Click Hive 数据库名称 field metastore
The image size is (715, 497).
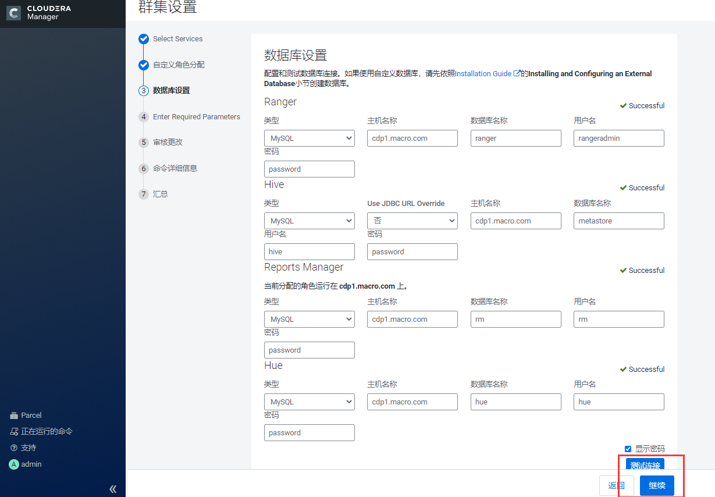619,221
